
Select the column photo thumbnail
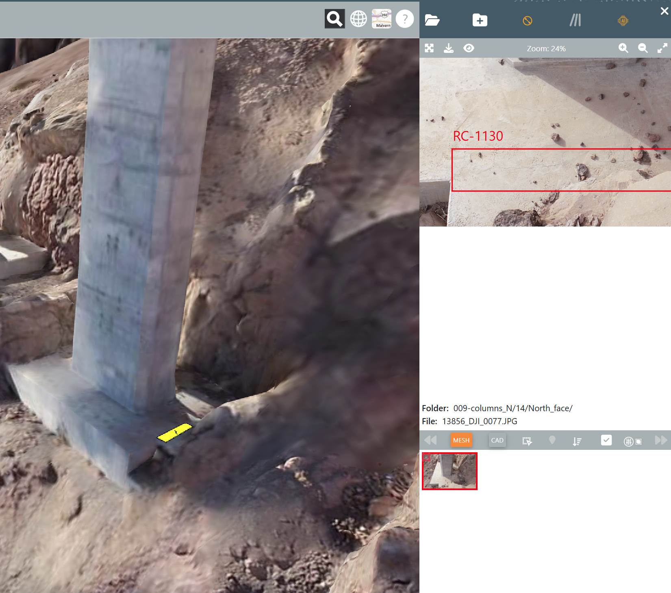click(450, 471)
